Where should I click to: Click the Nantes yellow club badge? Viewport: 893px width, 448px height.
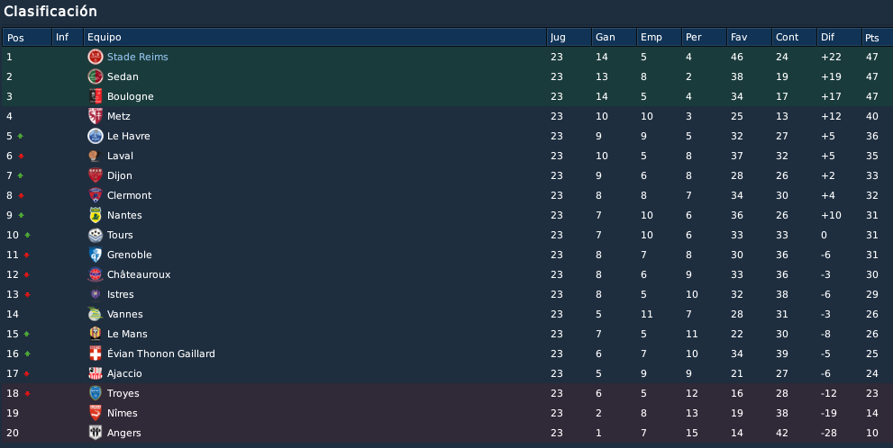96,215
